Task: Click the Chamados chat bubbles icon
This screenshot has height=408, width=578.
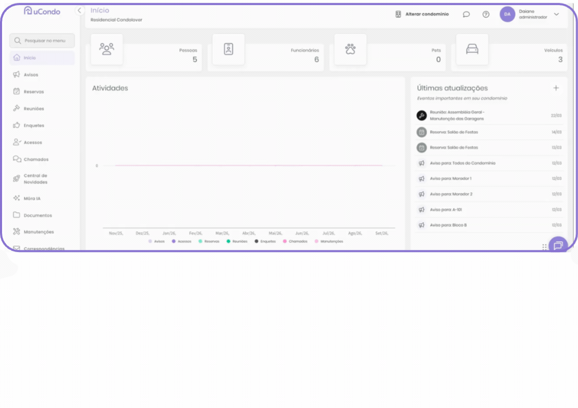Action: [x=17, y=159]
